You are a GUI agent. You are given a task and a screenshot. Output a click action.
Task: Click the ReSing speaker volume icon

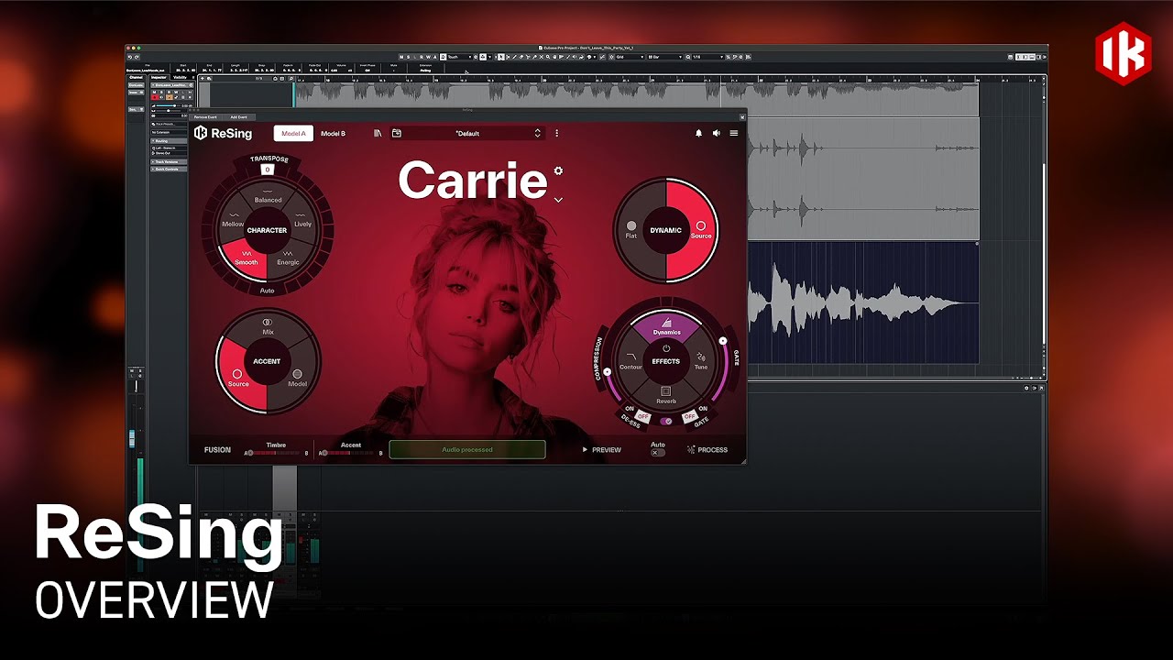[716, 133]
